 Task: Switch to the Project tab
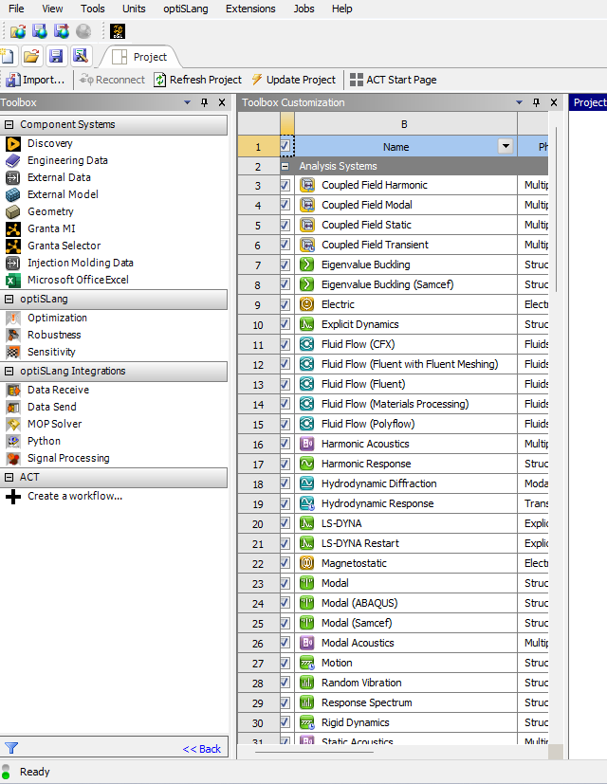tap(139, 57)
